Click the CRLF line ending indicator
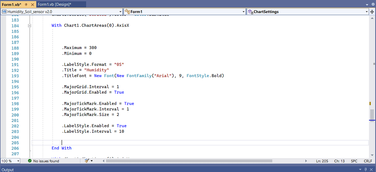Viewport: 376px width, 172px height. [x=368, y=161]
